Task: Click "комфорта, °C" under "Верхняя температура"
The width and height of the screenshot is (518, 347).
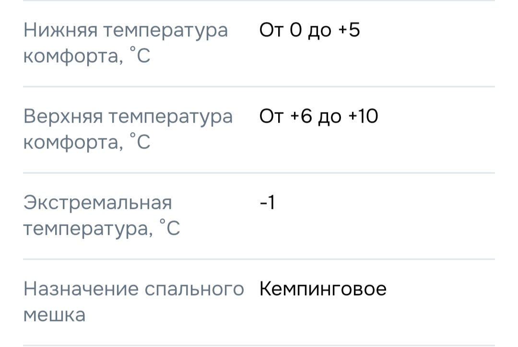Action: tap(87, 143)
